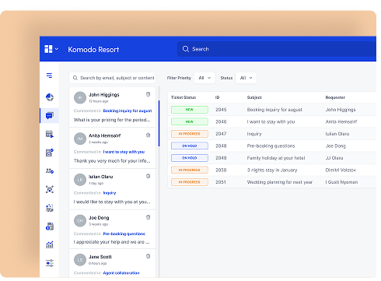Open the hamburger menu in the sidebar
Image resolution: width=381 pixels, height=281 pixels.
pyautogui.click(x=49, y=76)
